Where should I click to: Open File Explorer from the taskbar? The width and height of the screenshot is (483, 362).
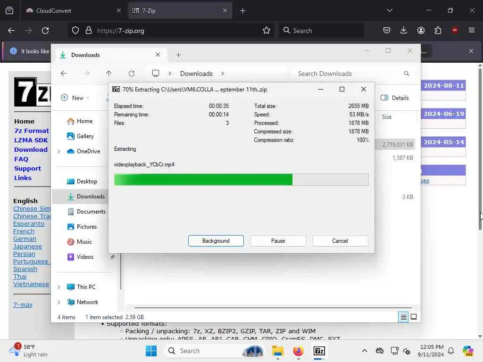(x=277, y=351)
